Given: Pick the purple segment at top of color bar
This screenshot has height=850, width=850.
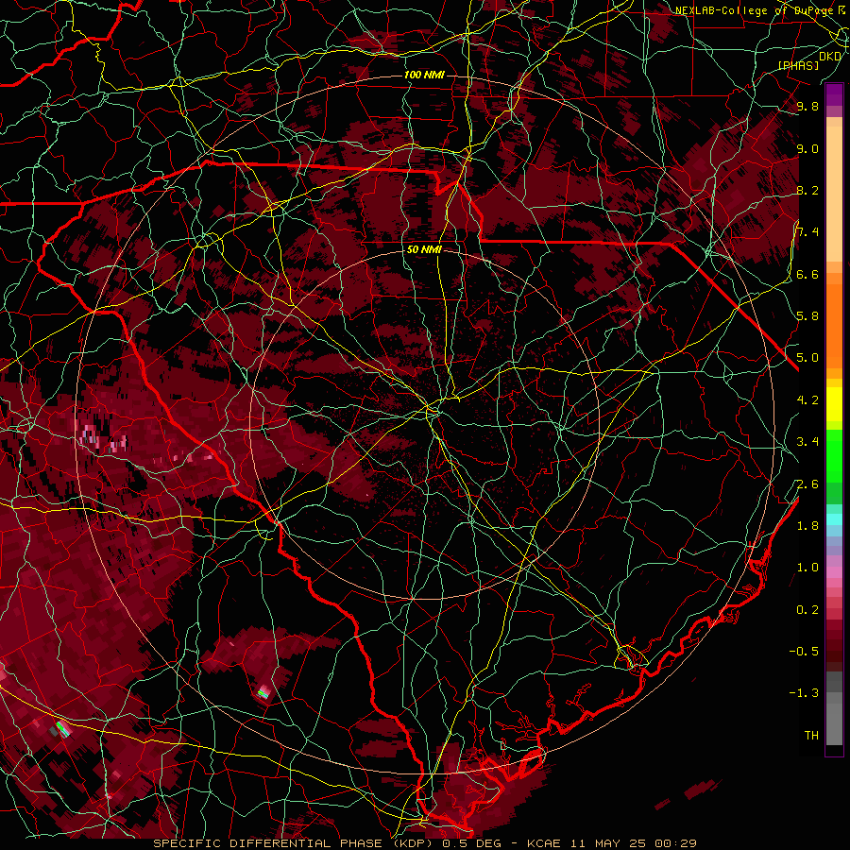Looking at the screenshot, I should click(834, 94).
